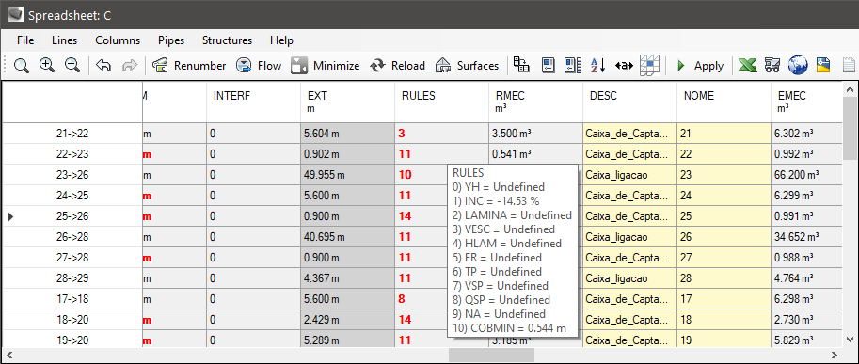Open the Structures menu
The image size is (859, 364).
coord(227,40)
